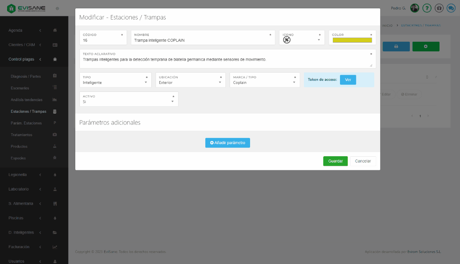Click the print icon button
Screen dimensions: 460x264
tap(396, 46)
